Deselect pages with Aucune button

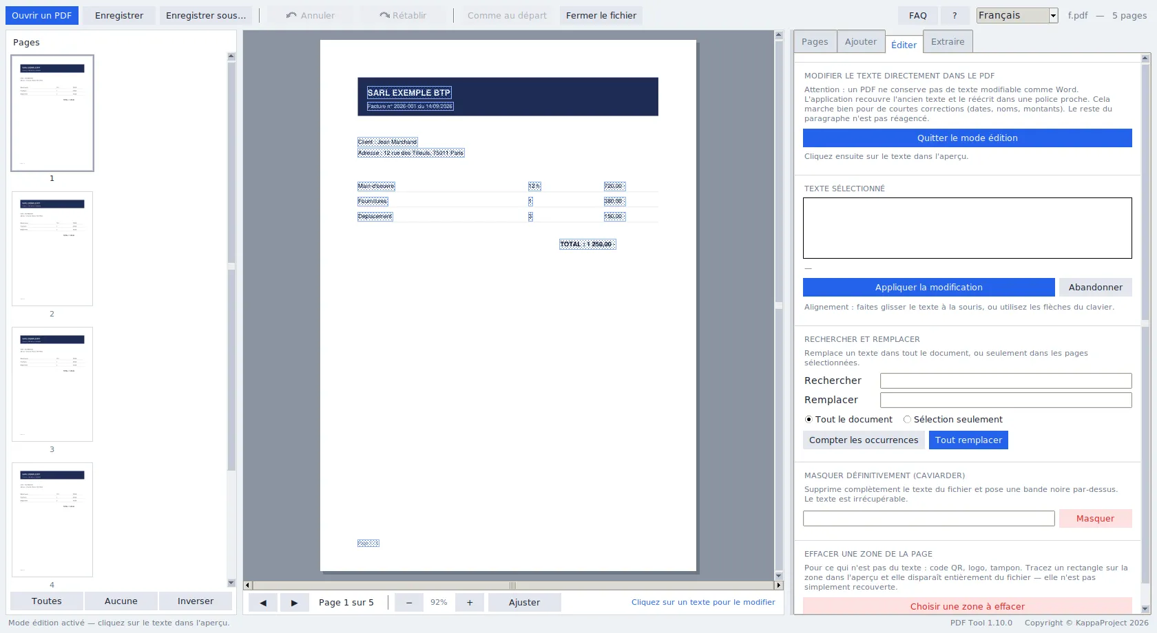pos(121,601)
